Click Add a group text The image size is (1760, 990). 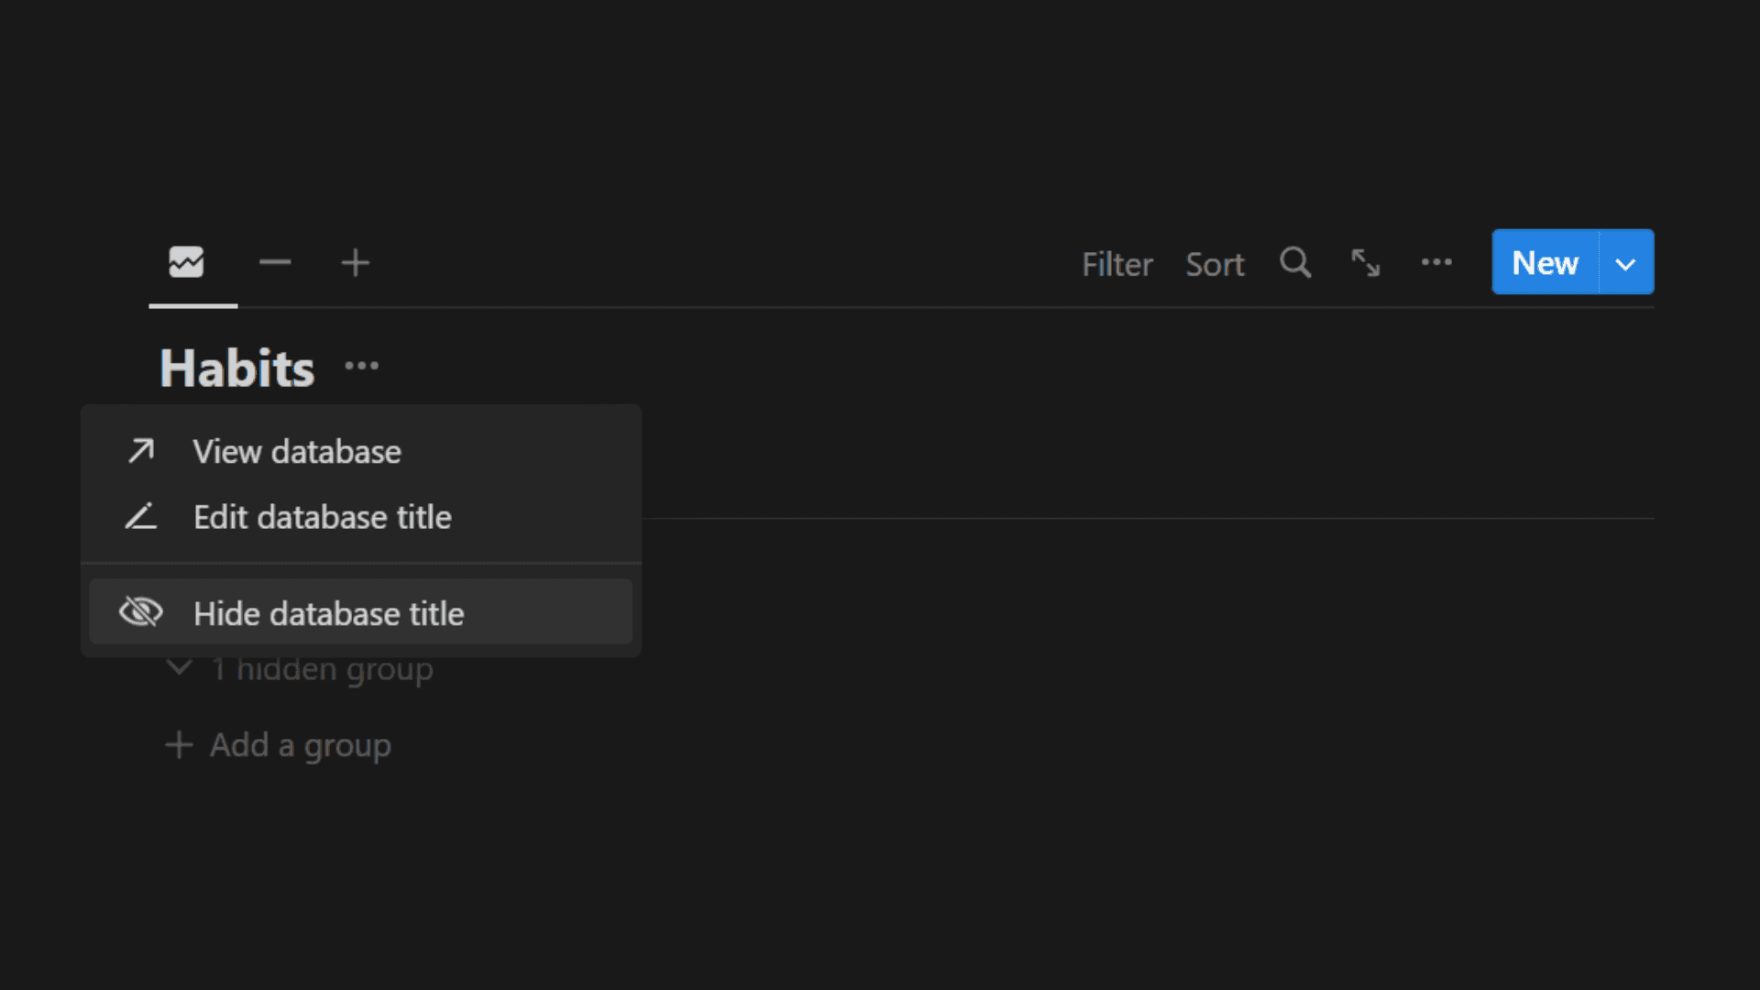[301, 746]
